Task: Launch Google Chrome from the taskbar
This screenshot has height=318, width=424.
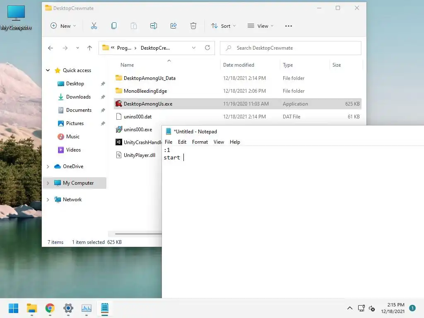Action: point(50,308)
